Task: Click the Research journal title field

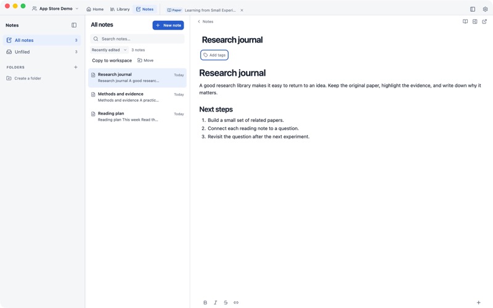Action: (x=232, y=40)
